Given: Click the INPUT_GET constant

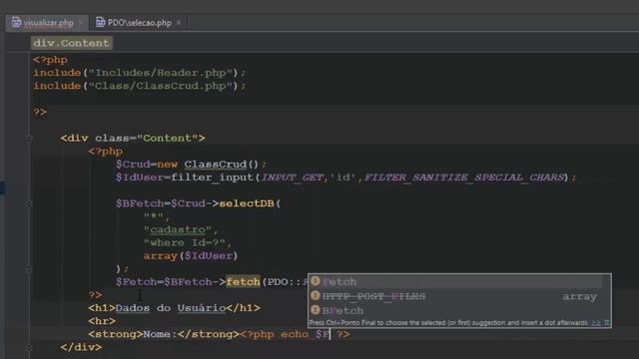Looking at the screenshot, I should tap(293, 178).
